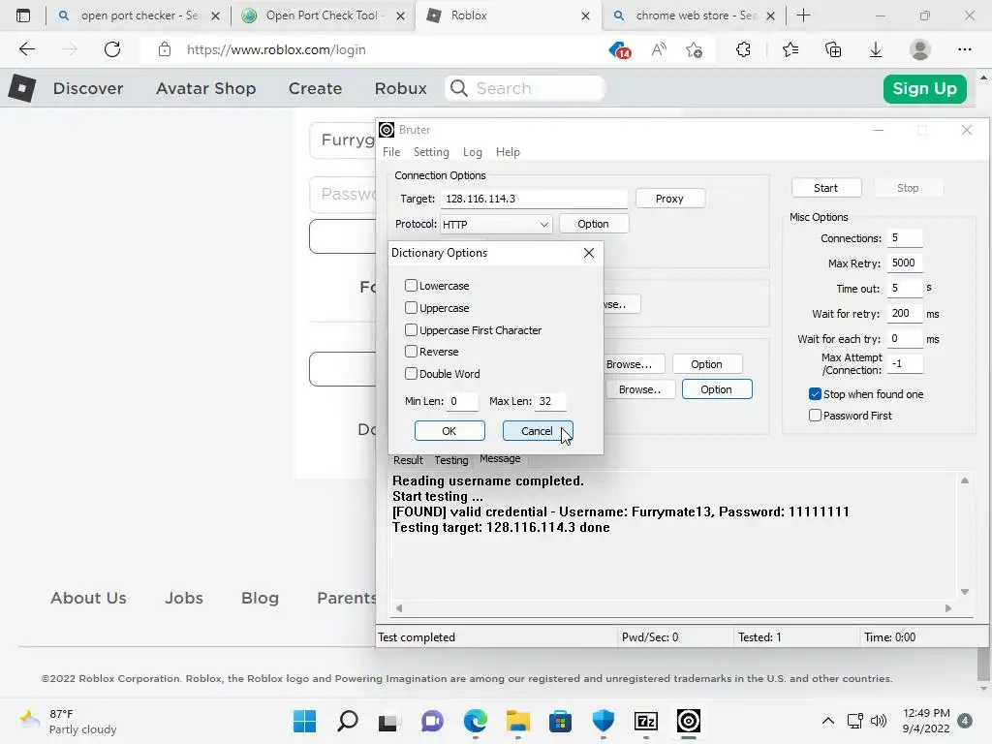Click the Max Len input field

point(550,401)
